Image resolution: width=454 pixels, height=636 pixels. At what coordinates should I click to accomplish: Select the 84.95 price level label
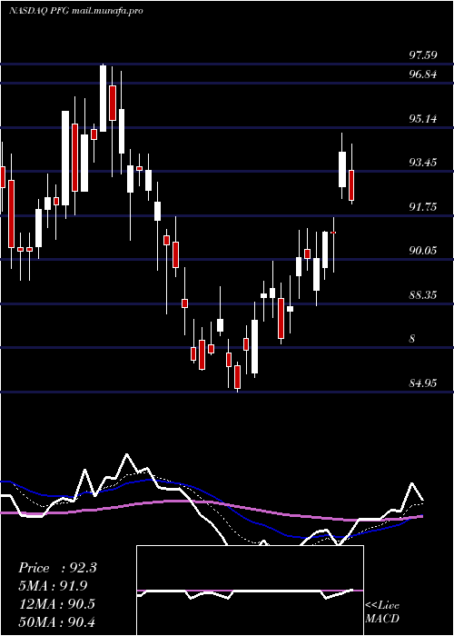(423, 383)
